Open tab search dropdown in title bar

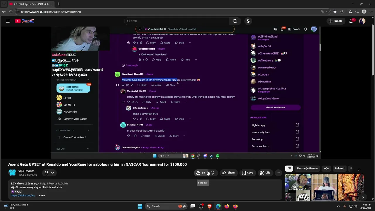tap(4, 4)
